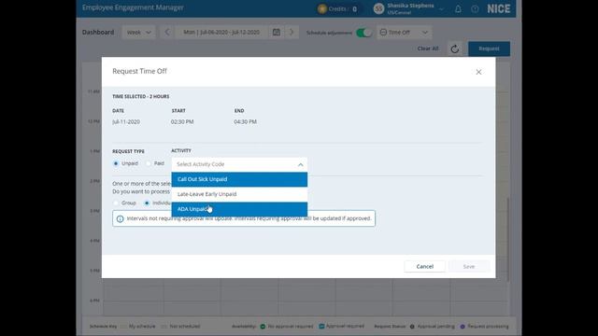Close the Request Time Off dialog
Screen dimensions: 598x336
coord(478,72)
